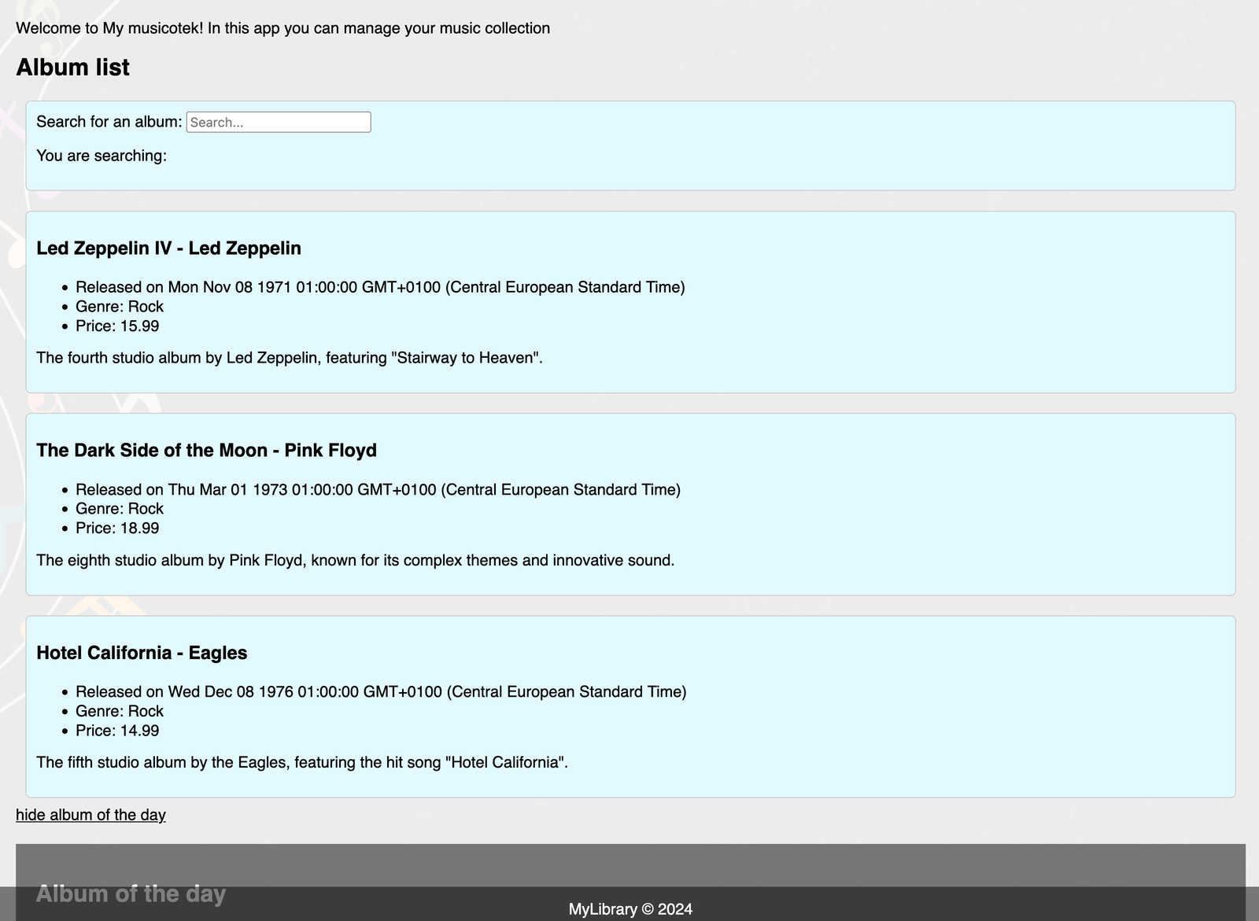Click the Eagles fifth studio album description
Screen dimensions: 1259x921
point(302,762)
